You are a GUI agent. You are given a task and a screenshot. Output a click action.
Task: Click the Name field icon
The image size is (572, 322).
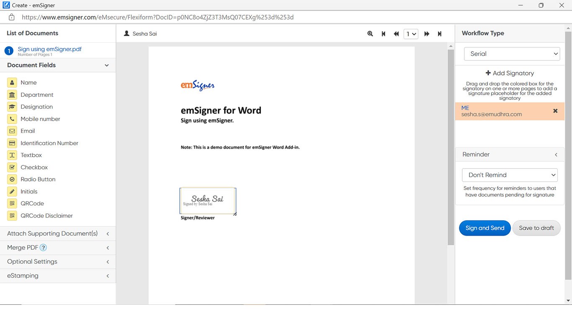pyautogui.click(x=12, y=83)
